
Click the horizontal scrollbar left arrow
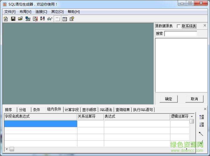[7, 149]
